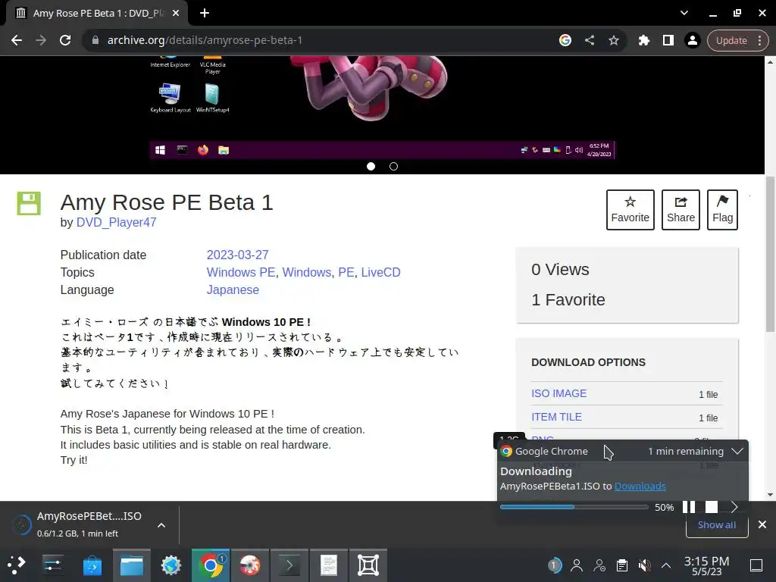
Task: Stop the download in the notification
Action: coord(711,507)
